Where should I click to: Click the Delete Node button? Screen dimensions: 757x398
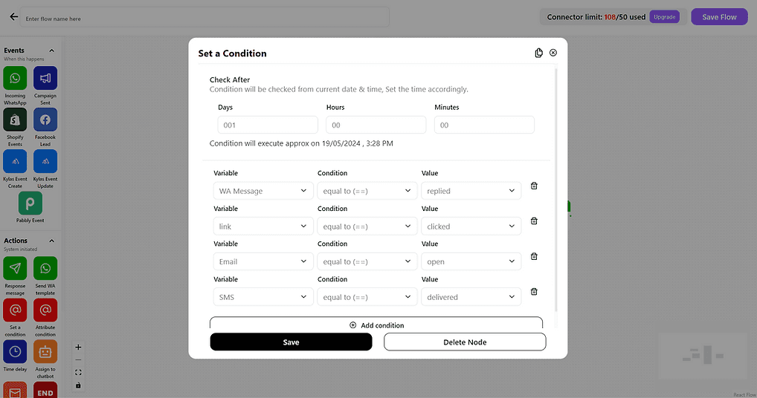click(x=465, y=342)
